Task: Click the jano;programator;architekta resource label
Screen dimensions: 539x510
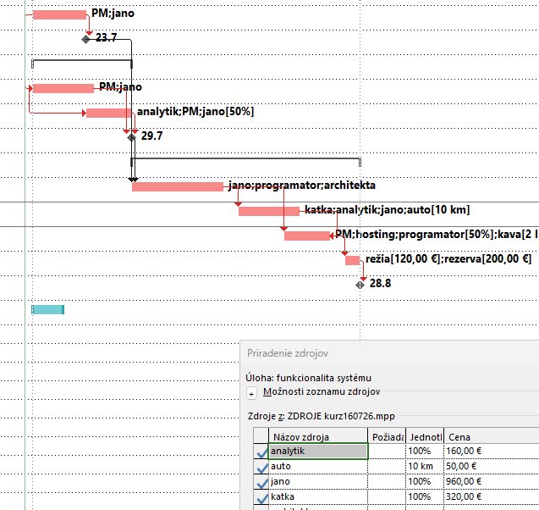Action: [x=302, y=186]
